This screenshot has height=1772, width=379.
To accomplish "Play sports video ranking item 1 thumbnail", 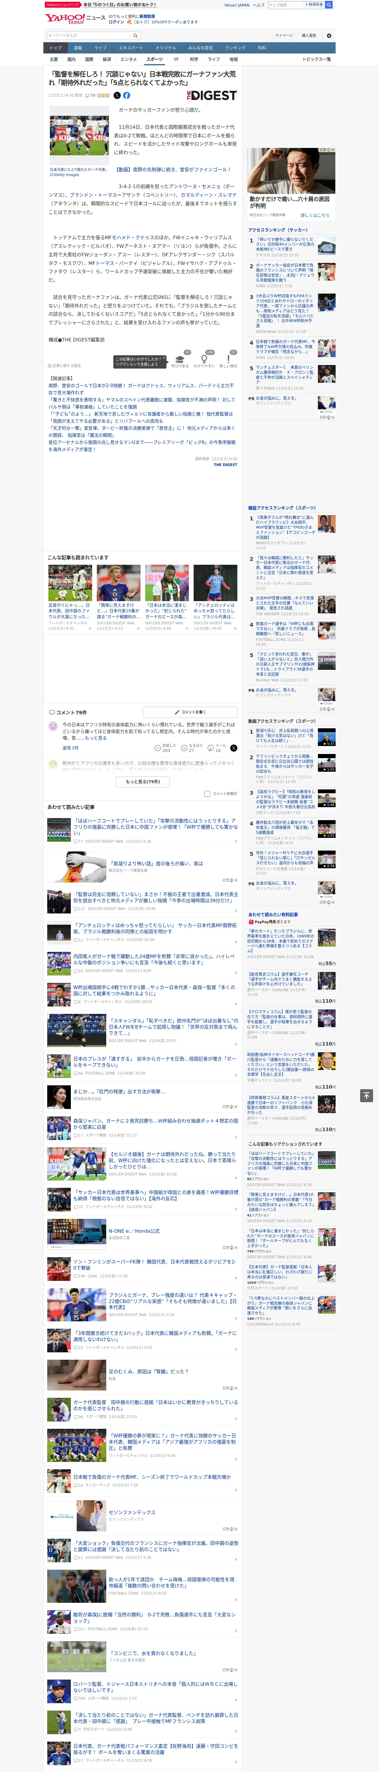I will tap(327, 737).
